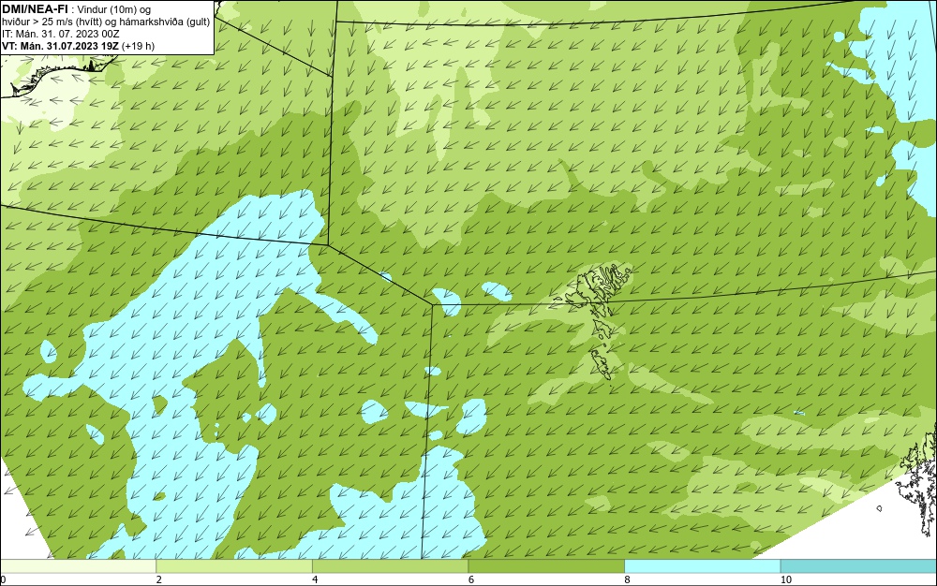The height and width of the screenshot is (586, 937).
Task: Click the DMI/NEA-FI title text
Action: 34,8
